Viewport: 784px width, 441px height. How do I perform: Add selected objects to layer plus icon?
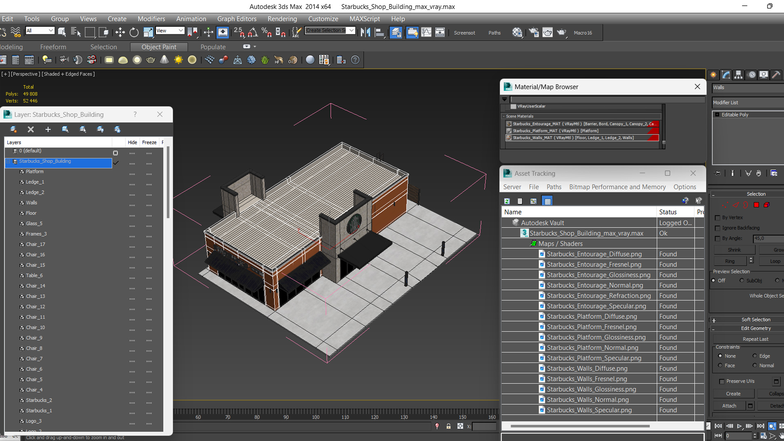click(x=48, y=129)
